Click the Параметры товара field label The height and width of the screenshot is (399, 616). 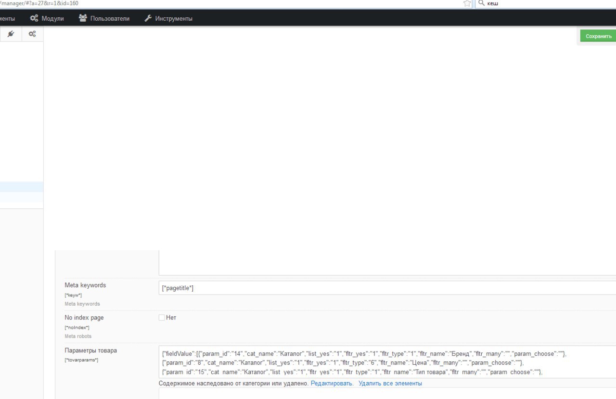click(x=91, y=350)
